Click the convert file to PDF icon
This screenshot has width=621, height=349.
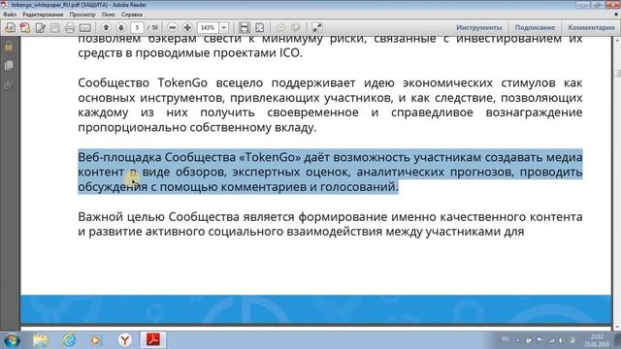tap(25, 28)
